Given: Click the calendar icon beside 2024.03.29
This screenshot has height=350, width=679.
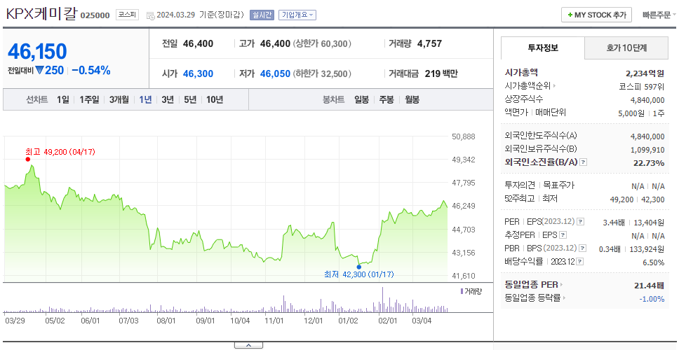Looking at the screenshot, I should pos(150,15).
